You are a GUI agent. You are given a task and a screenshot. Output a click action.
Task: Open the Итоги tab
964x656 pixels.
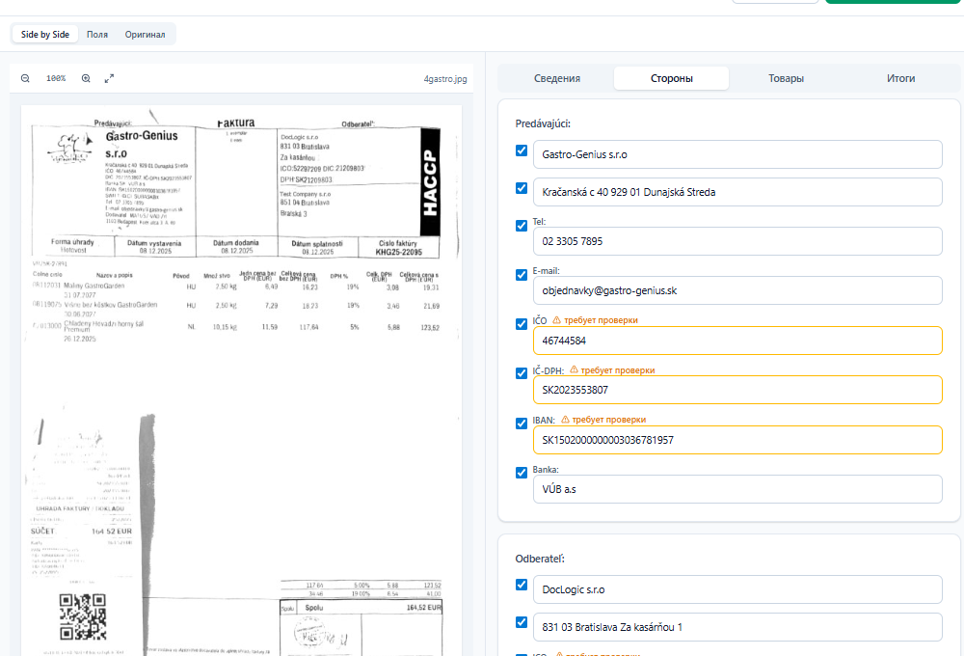click(x=900, y=78)
